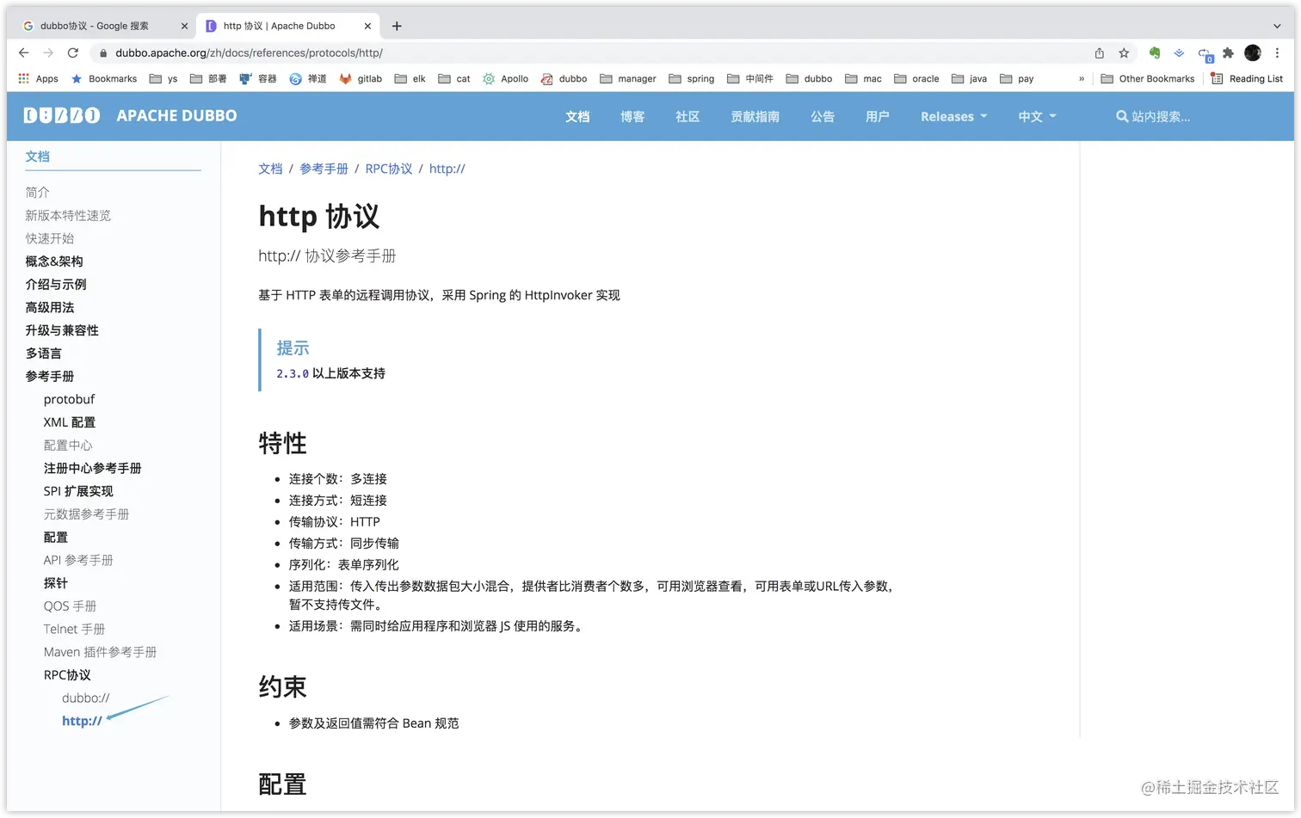Image resolution: width=1301 pixels, height=818 pixels.
Task: Go to 贡献指南 in top navigation
Action: pyautogui.click(x=755, y=116)
